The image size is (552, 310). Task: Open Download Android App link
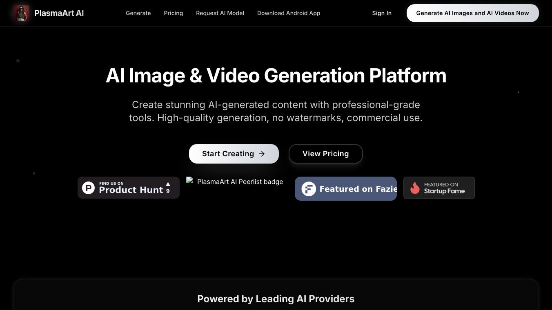pyautogui.click(x=289, y=13)
